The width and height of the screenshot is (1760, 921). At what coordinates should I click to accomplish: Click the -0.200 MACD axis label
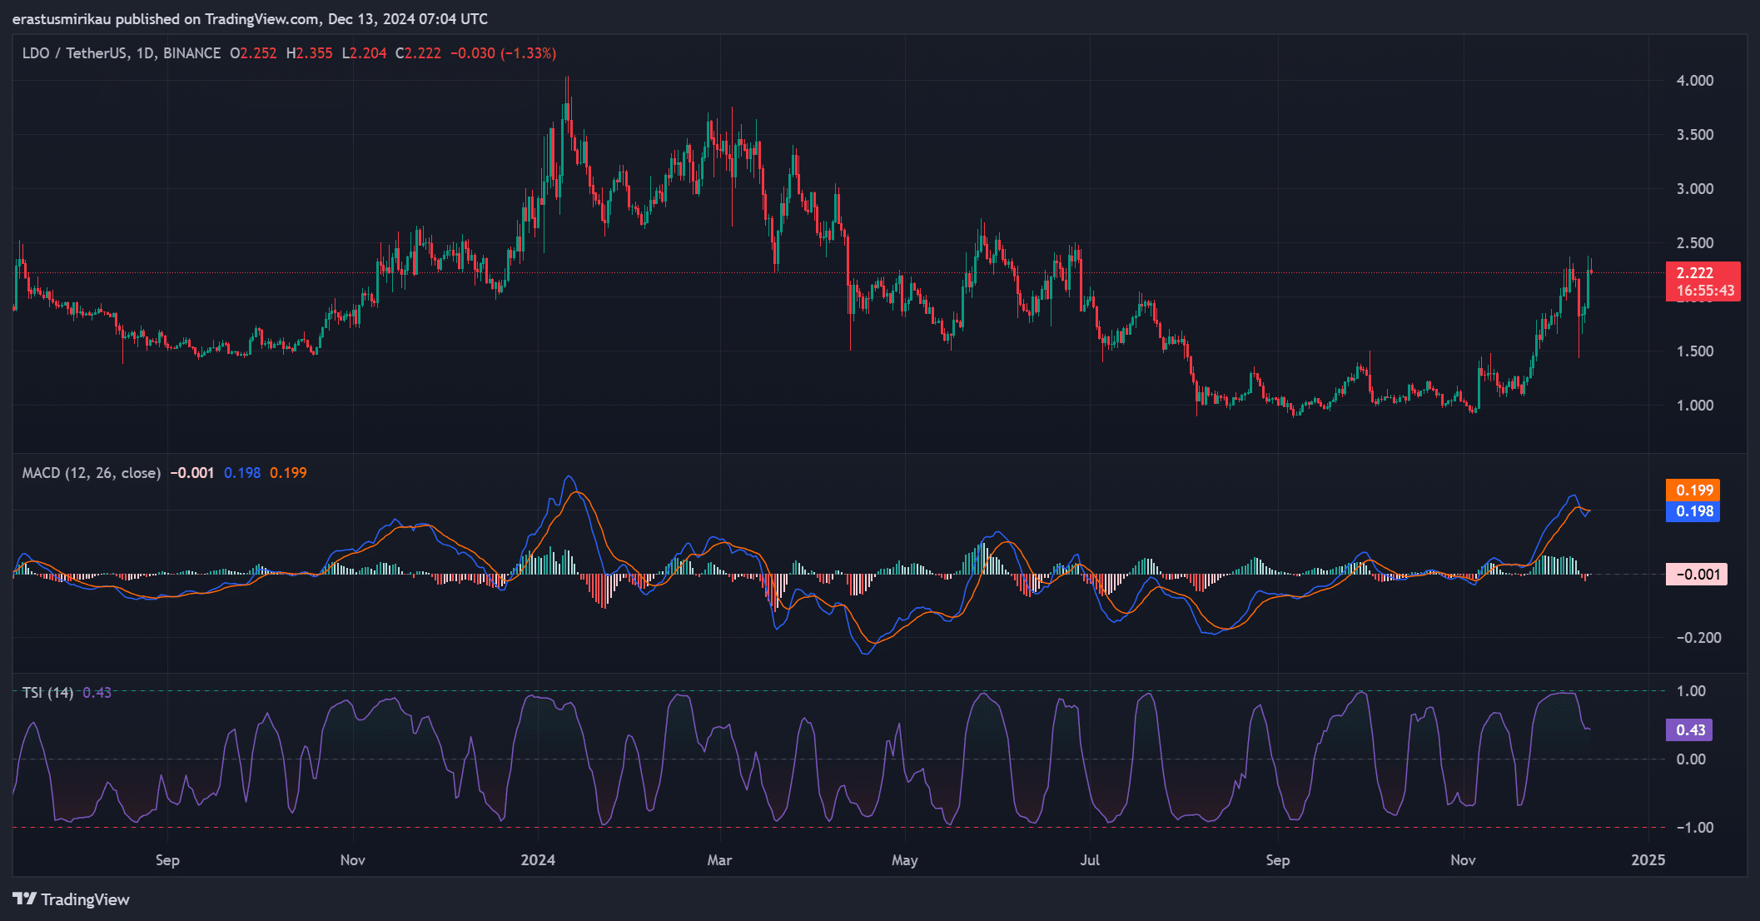(x=1698, y=638)
